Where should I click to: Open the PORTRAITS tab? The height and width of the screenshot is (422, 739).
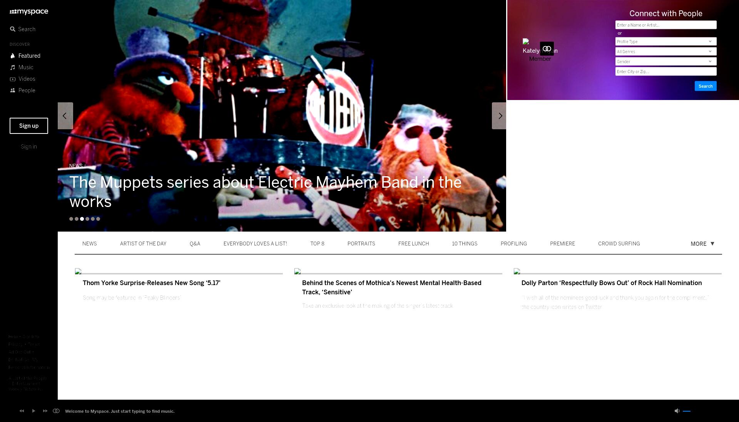[361, 244]
